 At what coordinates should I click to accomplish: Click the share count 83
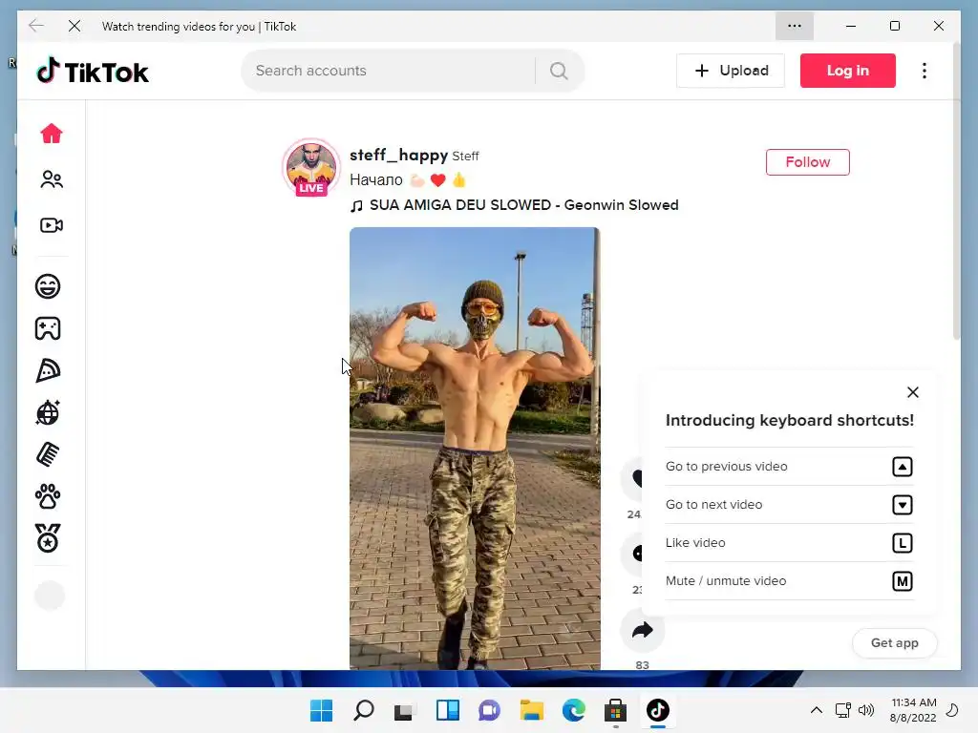643,665
